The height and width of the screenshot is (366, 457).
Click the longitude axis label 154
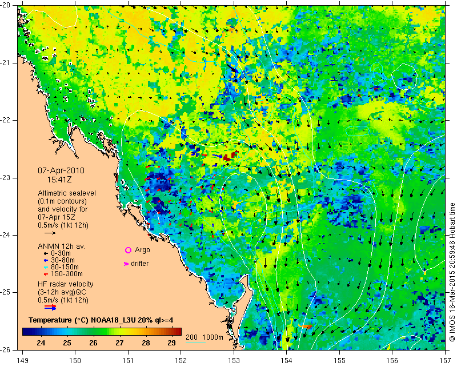tap(287, 360)
